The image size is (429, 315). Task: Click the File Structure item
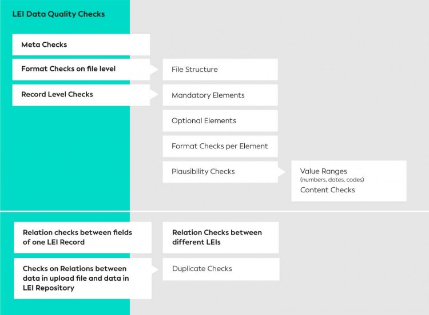[x=220, y=70]
